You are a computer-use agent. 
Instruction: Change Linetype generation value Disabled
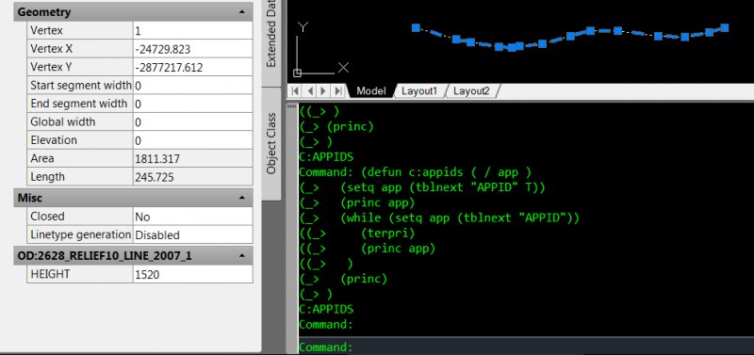pyautogui.click(x=192, y=234)
